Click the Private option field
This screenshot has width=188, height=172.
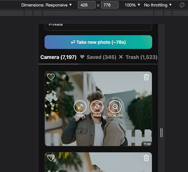(x=98, y=27)
